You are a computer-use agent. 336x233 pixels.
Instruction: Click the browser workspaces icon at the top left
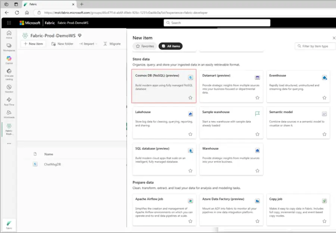click(6, 4)
